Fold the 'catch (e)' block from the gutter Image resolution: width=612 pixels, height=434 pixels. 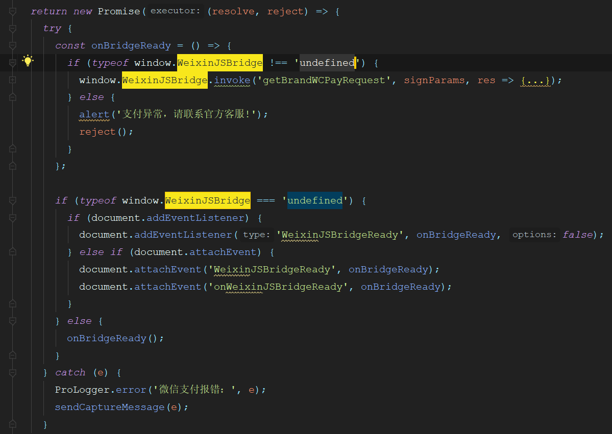point(12,372)
